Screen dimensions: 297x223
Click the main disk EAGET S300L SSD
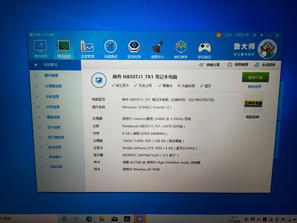[154, 141]
